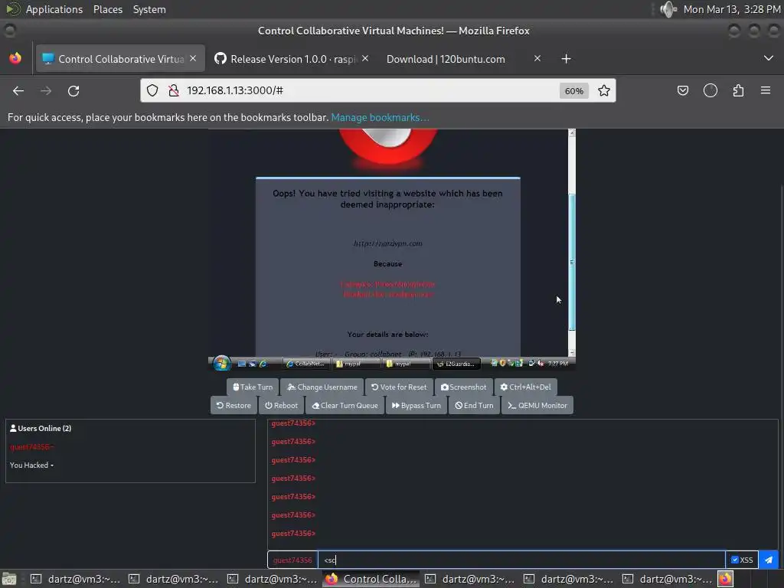Open the Applications menu

click(x=54, y=9)
